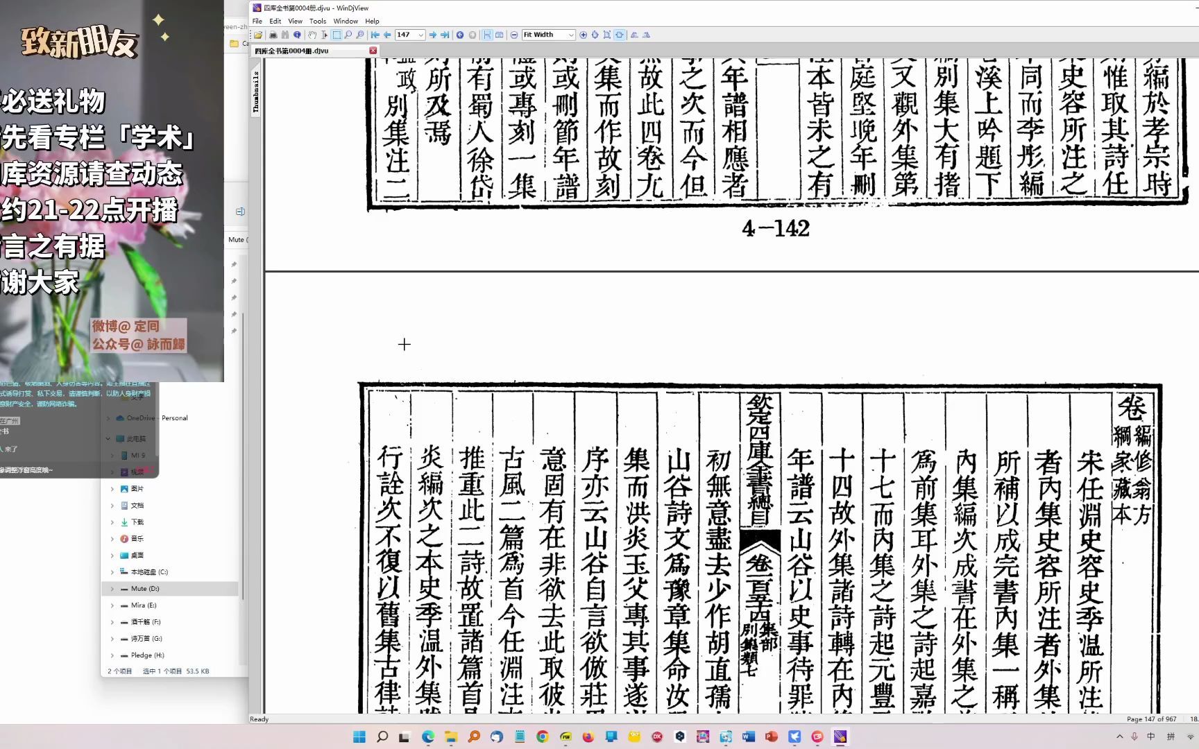Open the View menu
Viewport: 1199px width, 749px height.
point(296,21)
